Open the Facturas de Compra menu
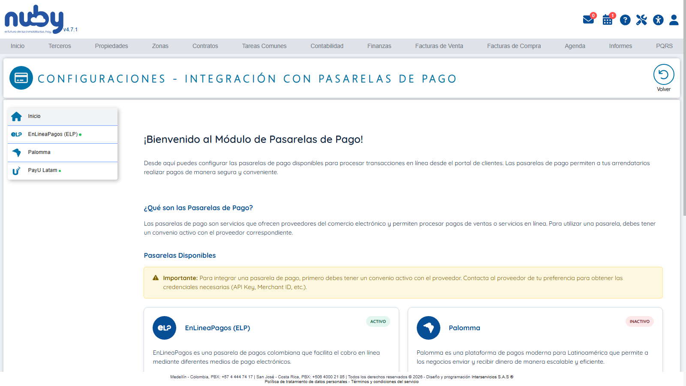The image size is (686, 386). 514,46
